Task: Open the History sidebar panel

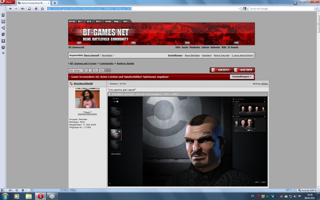Action: [x=3, y=47]
